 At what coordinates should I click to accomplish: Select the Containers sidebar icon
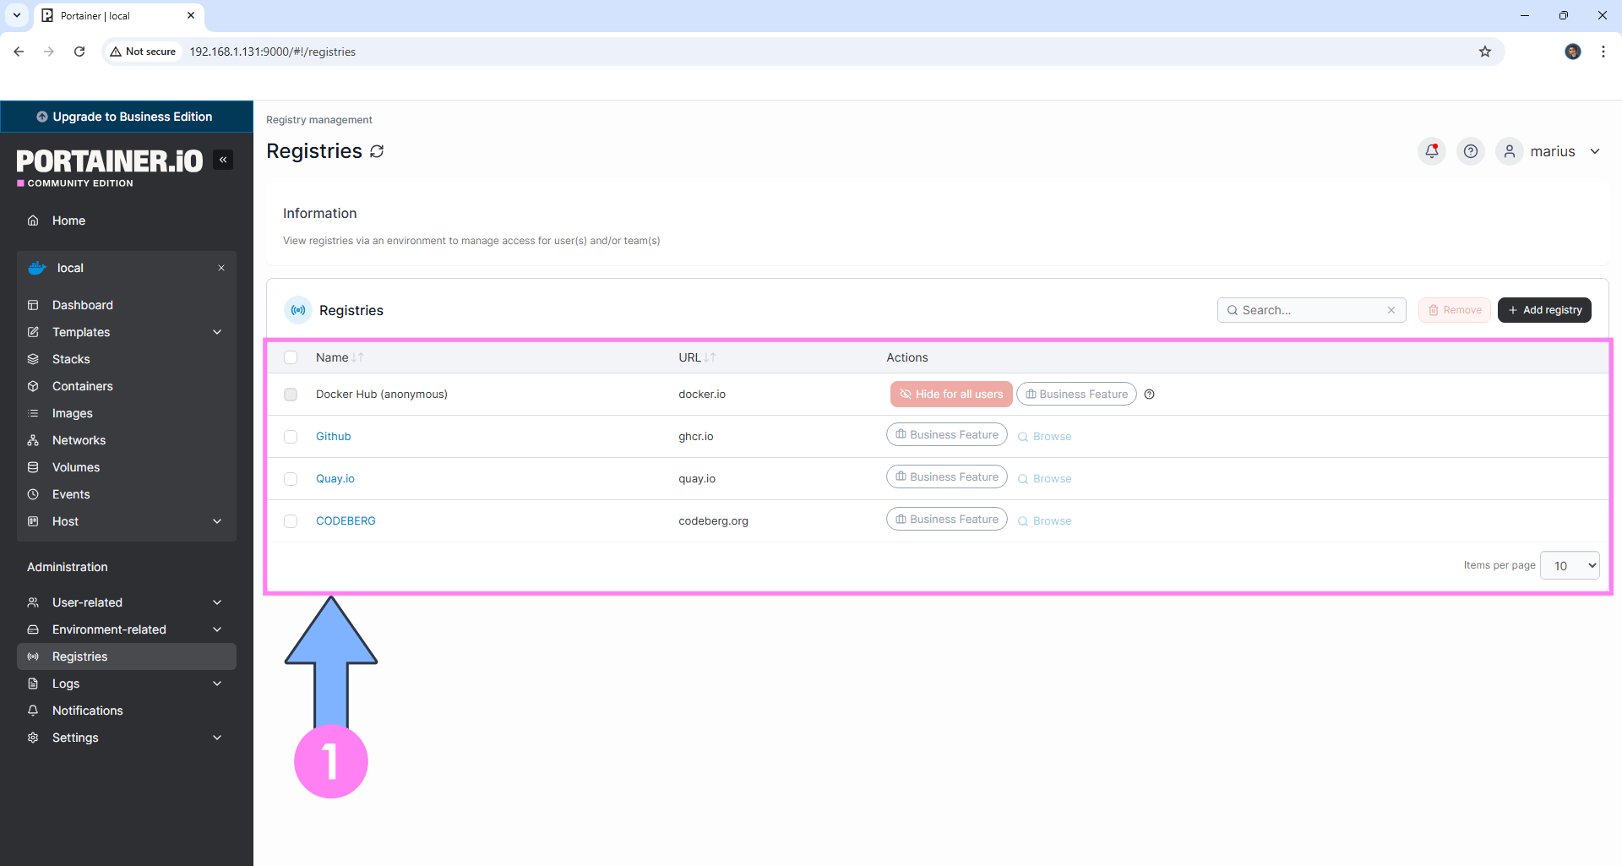tap(82, 386)
